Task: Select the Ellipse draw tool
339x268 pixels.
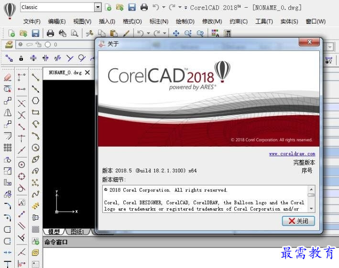Action: [x=35, y=160]
